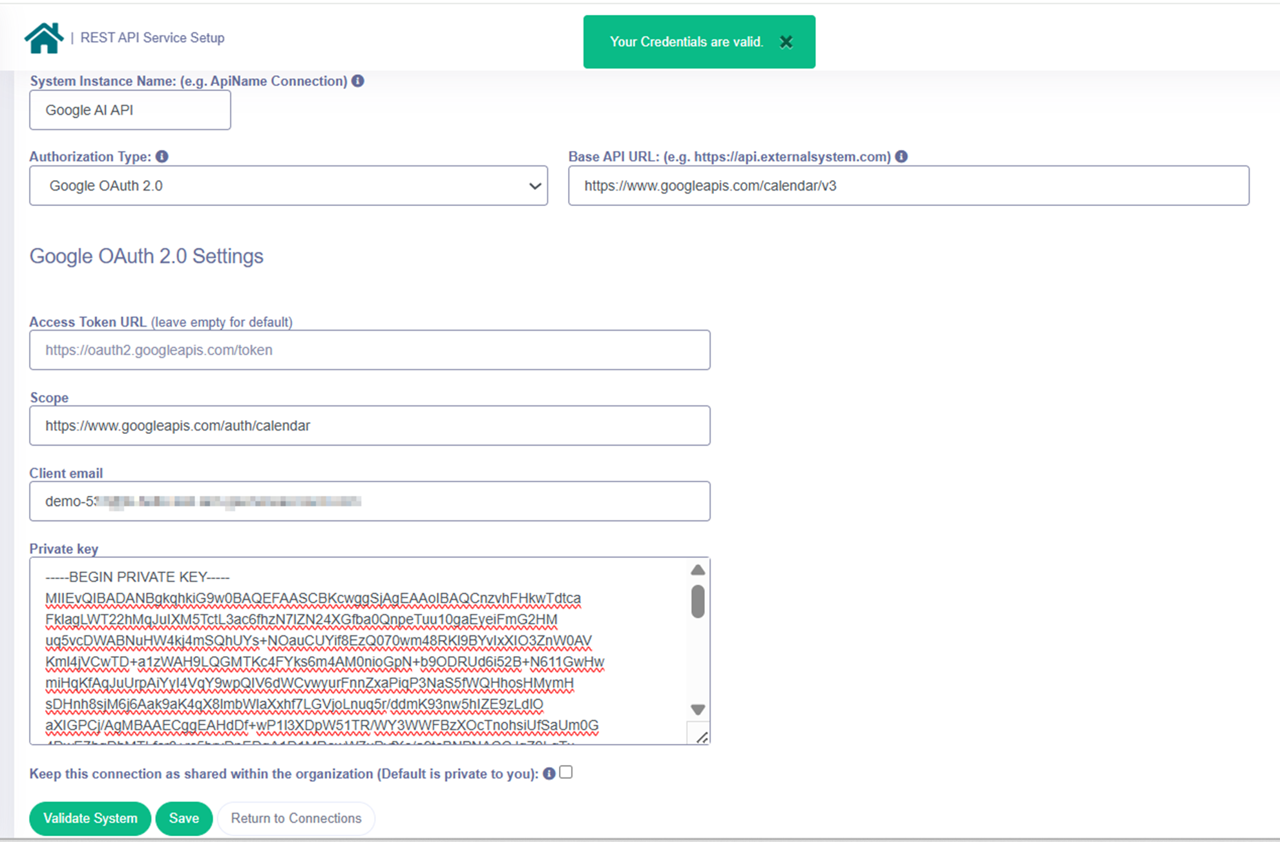Click the private key textarea resize handle
The width and height of the screenshot is (1280, 842).
(702, 737)
